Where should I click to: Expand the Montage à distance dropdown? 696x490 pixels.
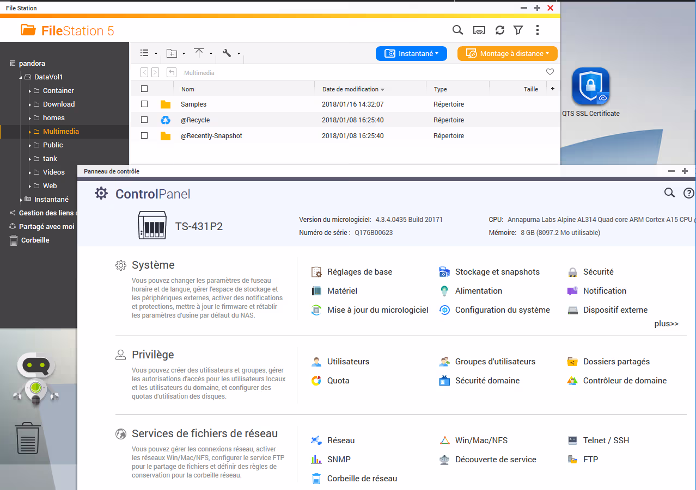[x=507, y=53]
